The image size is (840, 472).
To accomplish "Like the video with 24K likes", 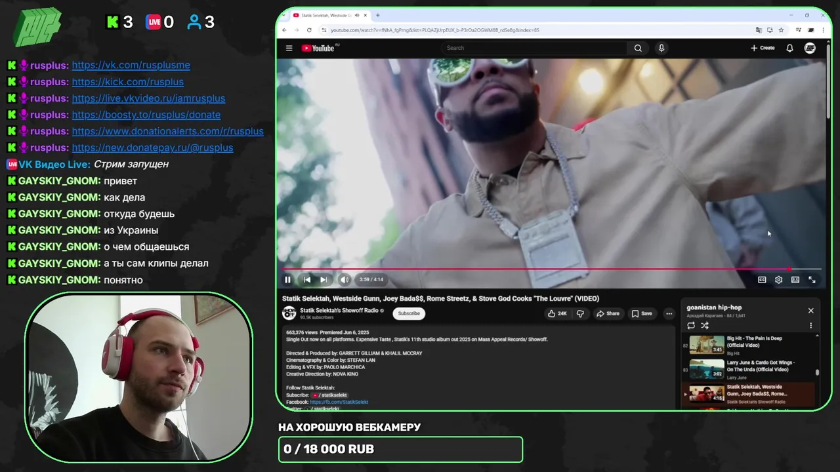I will [x=558, y=313].
